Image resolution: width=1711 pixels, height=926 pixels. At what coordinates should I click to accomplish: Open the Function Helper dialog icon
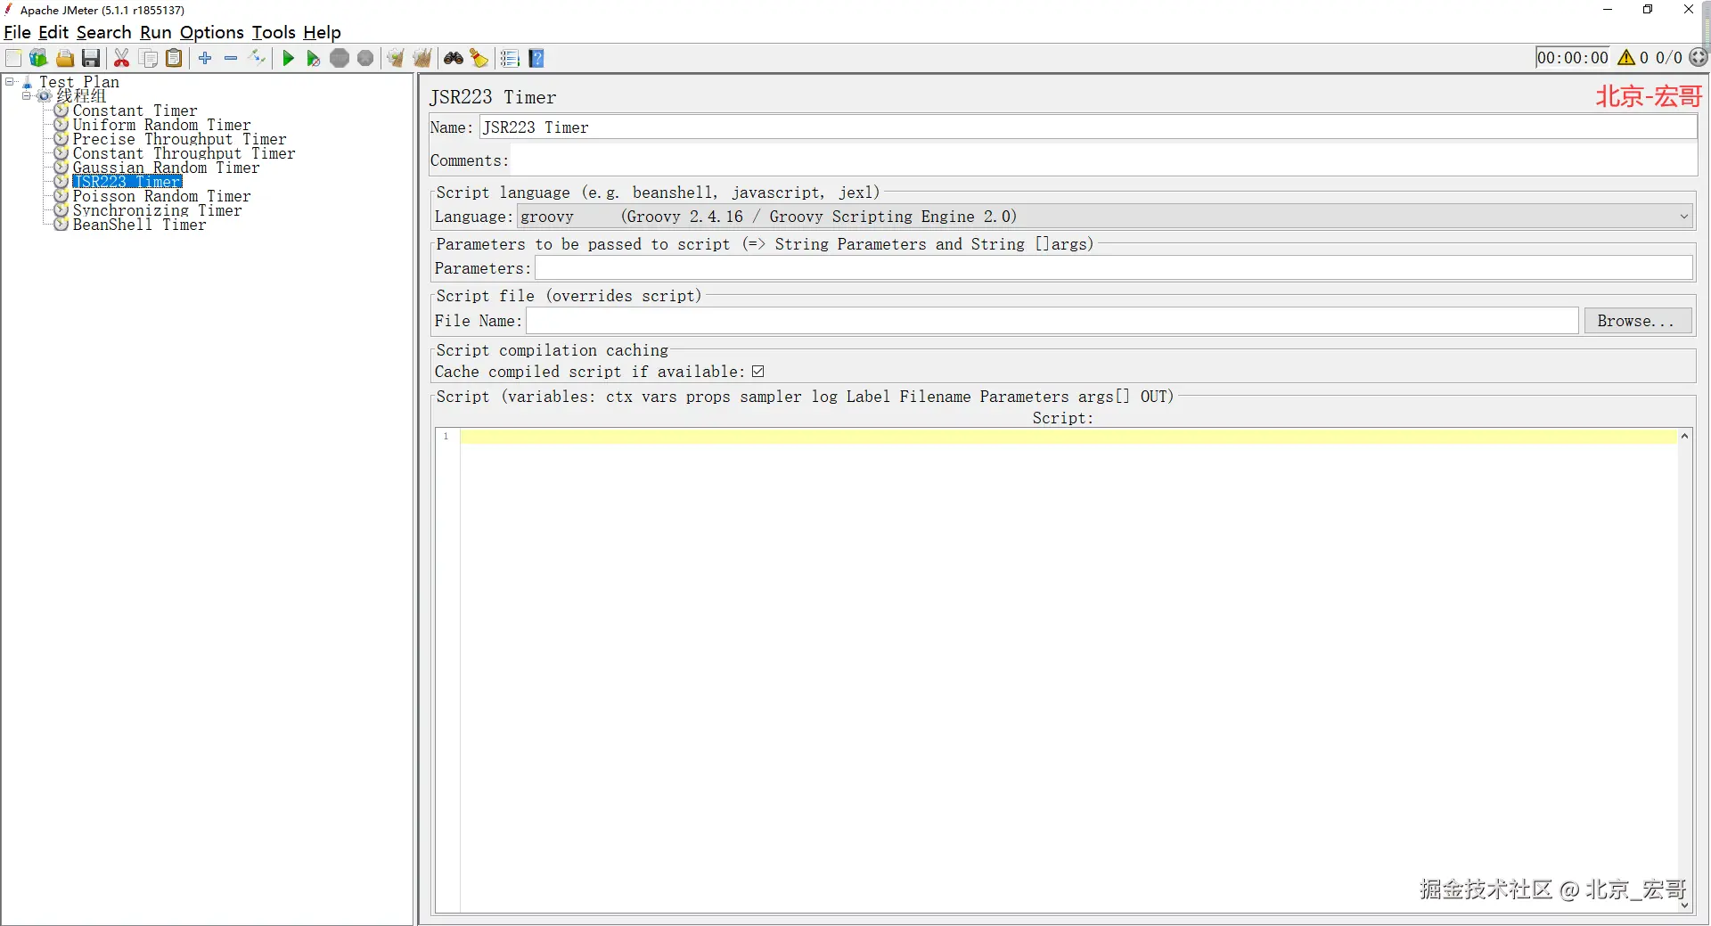pyautogui.click(x=510, y=59)
